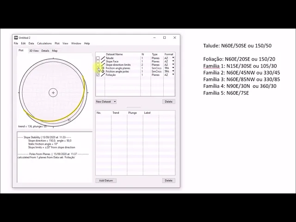Screen dimensions: 296x222
Task: Click the Add Datum button
Action: point(106,180)
